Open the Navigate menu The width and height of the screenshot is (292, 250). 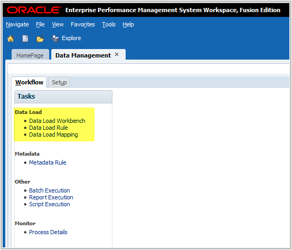17,24
